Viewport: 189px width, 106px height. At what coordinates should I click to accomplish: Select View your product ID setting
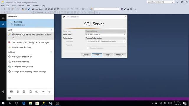coord(30,57)
